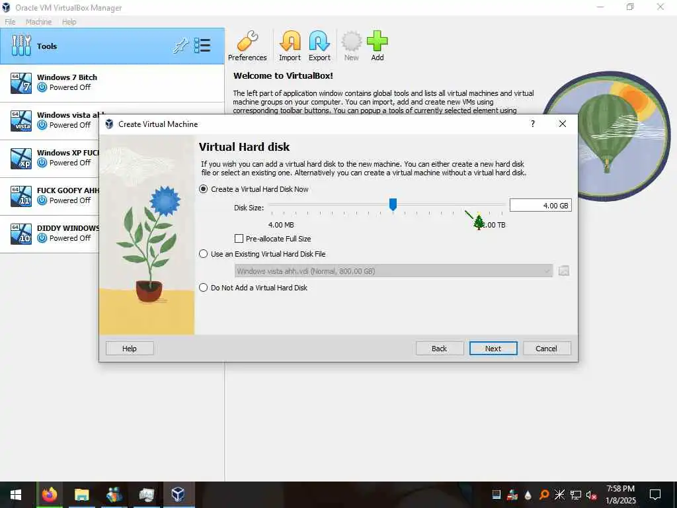Select the Windows XP VM icon
677x508 pixels.
point(21,158)
